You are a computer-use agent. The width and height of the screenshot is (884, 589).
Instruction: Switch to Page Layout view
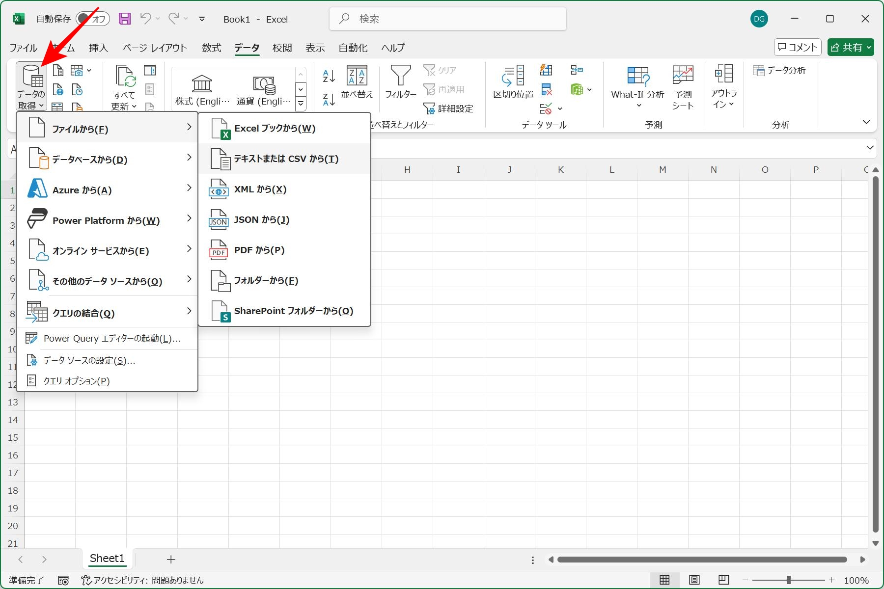point(694,580)
